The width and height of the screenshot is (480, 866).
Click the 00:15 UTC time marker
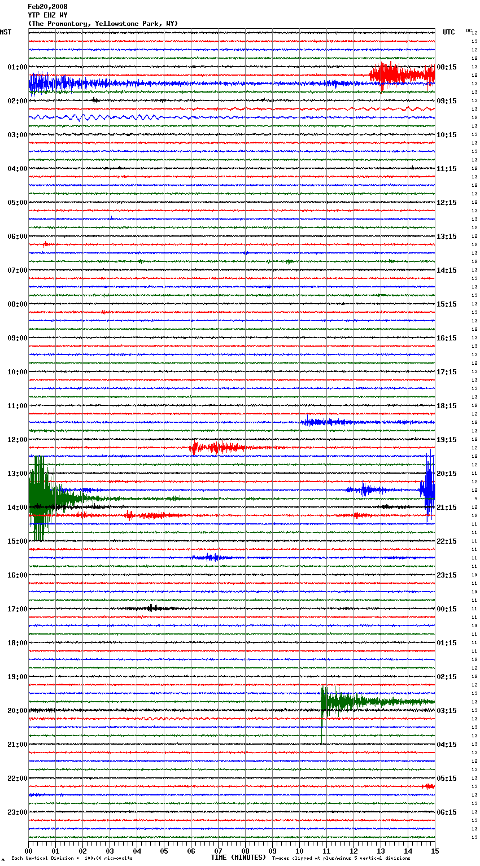[446, 609]
